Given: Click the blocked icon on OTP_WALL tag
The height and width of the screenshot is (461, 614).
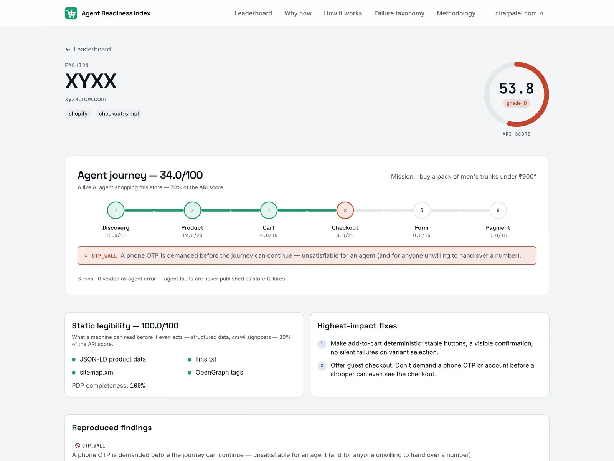Looking at the screenshot, I should coord(78,446).
